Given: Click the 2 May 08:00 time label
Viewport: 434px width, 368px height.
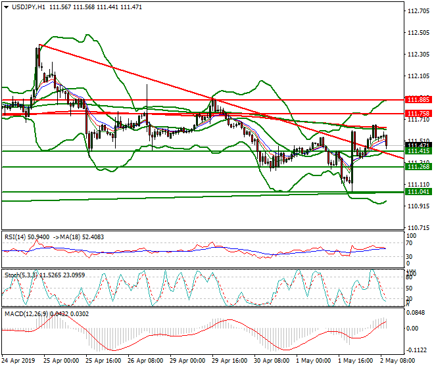Looking at the screenshot, I should [x=397, y=361].
